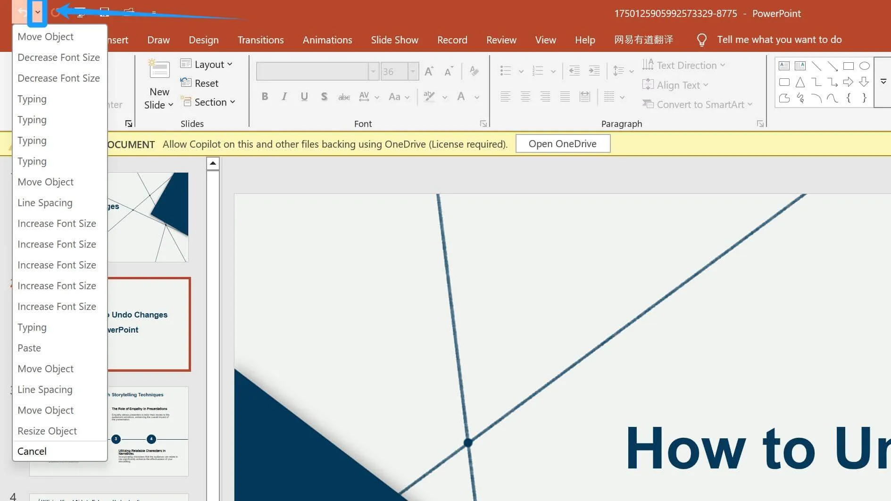Viewport: 891px width, 501px height.
Task: Click the Open OneDrive button
Action: pyautogui.click(x=562, y=144)
